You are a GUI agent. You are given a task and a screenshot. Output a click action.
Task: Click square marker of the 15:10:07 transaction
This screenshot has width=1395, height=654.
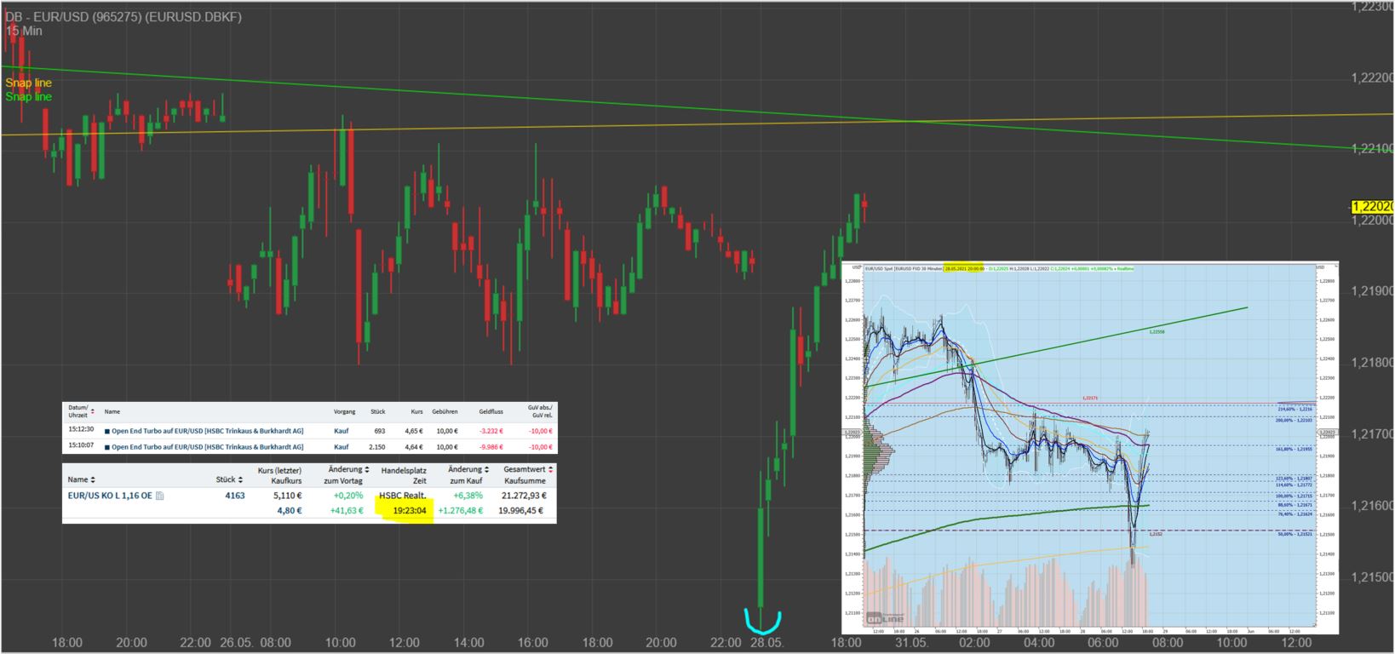(x=106, y=447)
